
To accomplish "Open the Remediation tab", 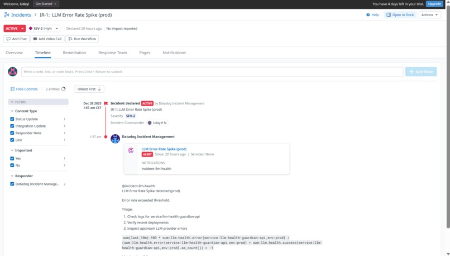I will pyautogui.click(x=74, y=53).
